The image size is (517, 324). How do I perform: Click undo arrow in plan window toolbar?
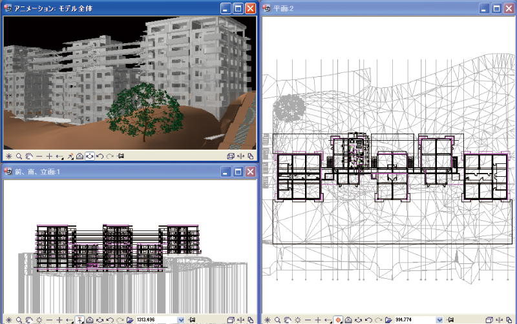click(x=368, y=319)
